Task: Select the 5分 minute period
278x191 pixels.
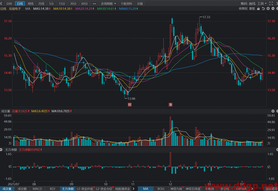Action: point(51,4)
